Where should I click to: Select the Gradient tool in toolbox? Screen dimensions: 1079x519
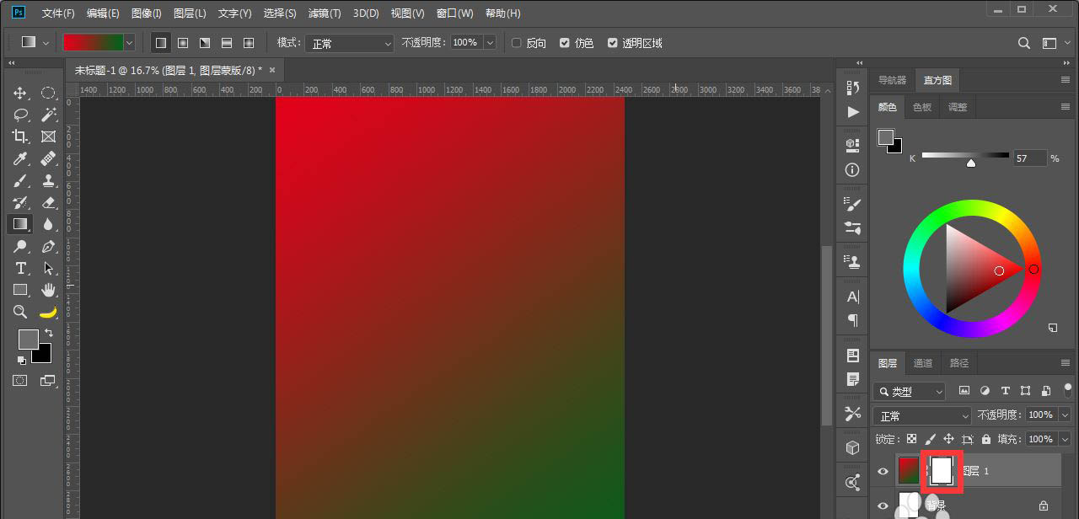[20, 224]
